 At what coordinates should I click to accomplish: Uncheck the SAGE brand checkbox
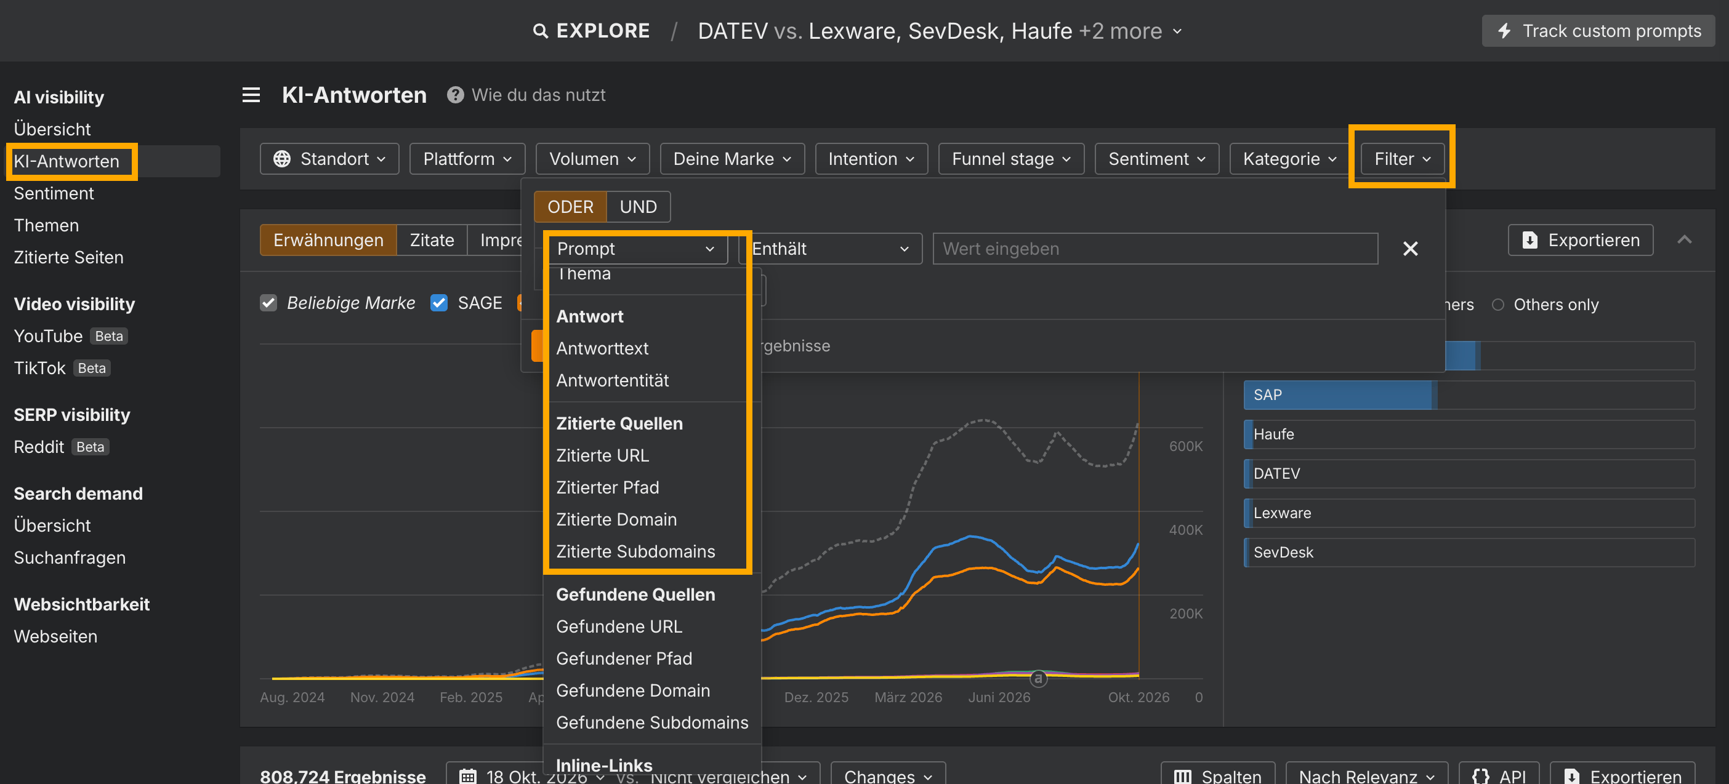click(x=439, y=303)
